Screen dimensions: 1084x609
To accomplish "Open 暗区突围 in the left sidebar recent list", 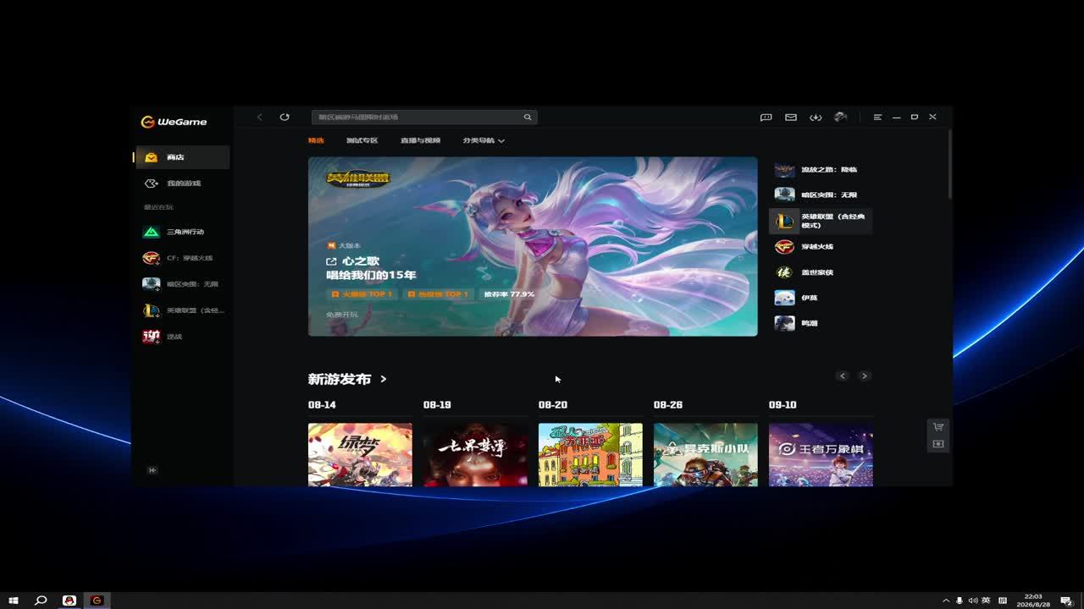I will point(183,284).
